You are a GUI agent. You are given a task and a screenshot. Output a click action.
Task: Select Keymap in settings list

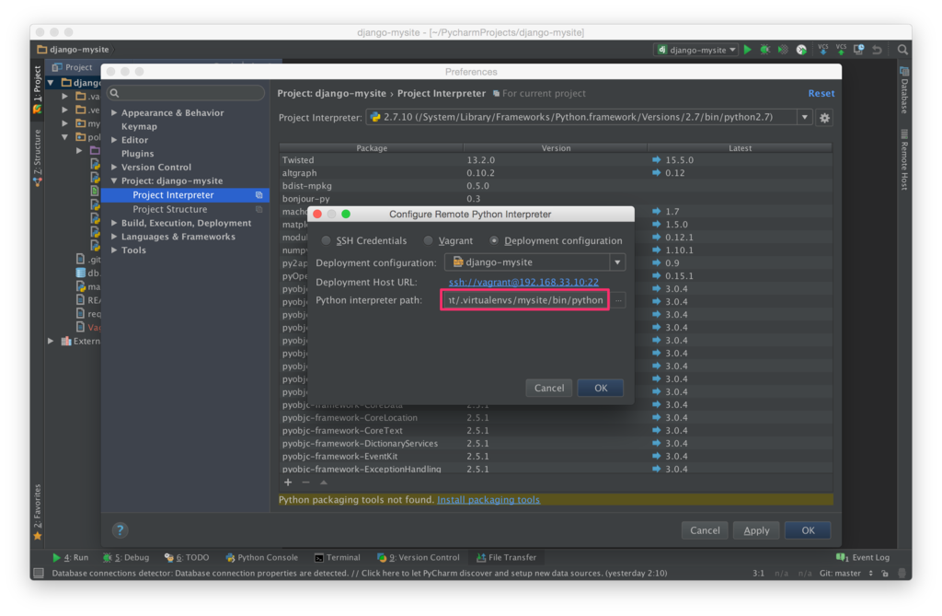pos(140,126)
